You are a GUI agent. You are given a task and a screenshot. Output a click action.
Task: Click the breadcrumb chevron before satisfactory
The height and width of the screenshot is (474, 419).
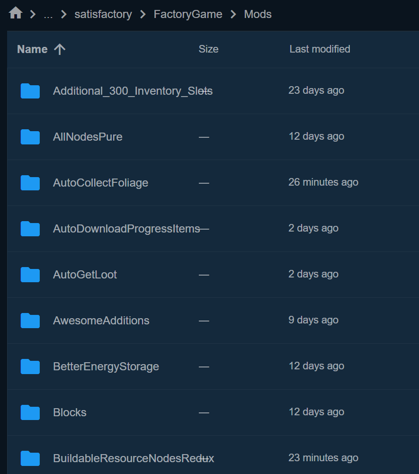pyautogui.click(x=64, y=14)
